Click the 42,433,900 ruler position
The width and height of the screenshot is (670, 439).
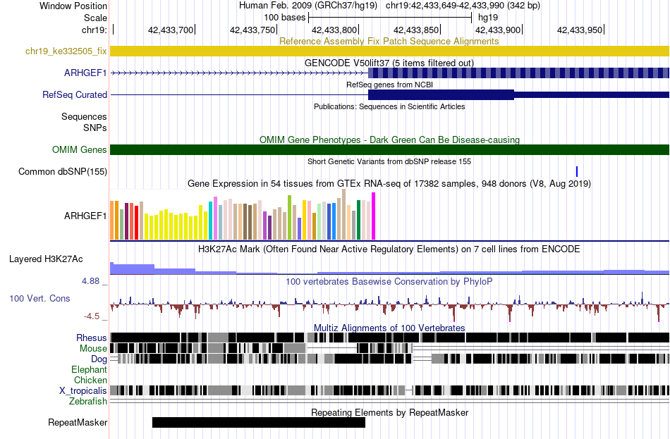498,30
